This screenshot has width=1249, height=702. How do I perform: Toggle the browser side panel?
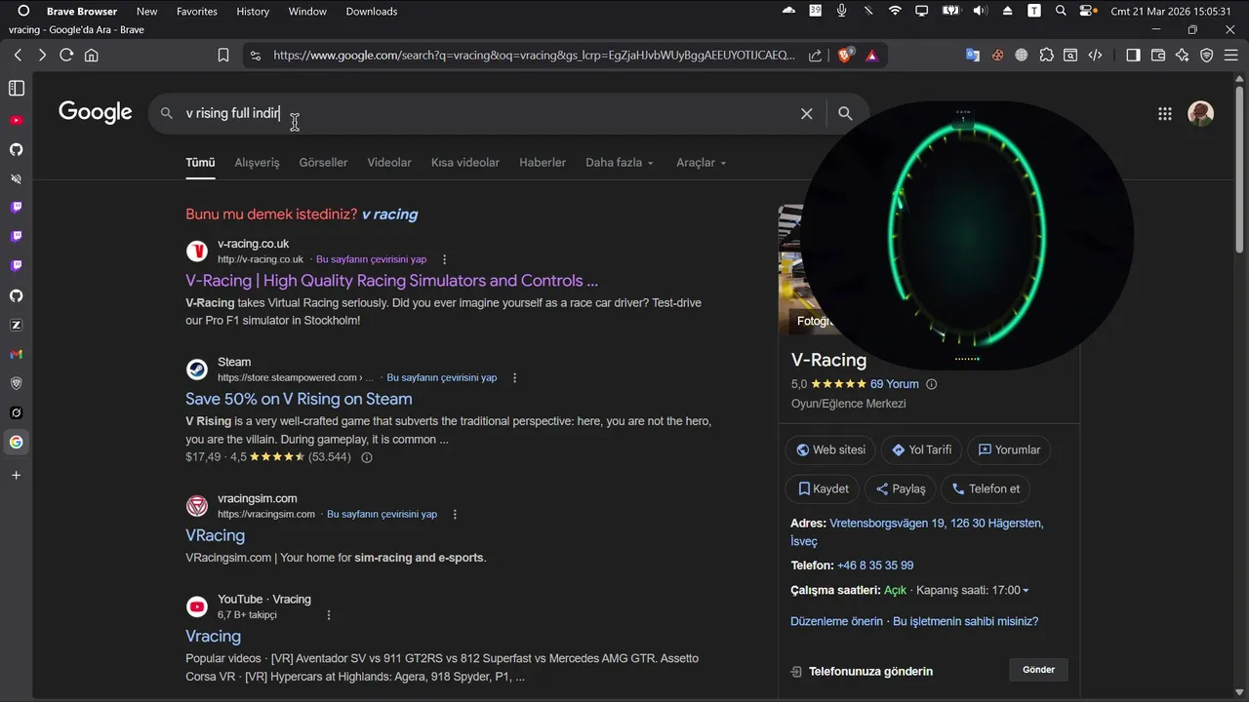[1133, 56]
